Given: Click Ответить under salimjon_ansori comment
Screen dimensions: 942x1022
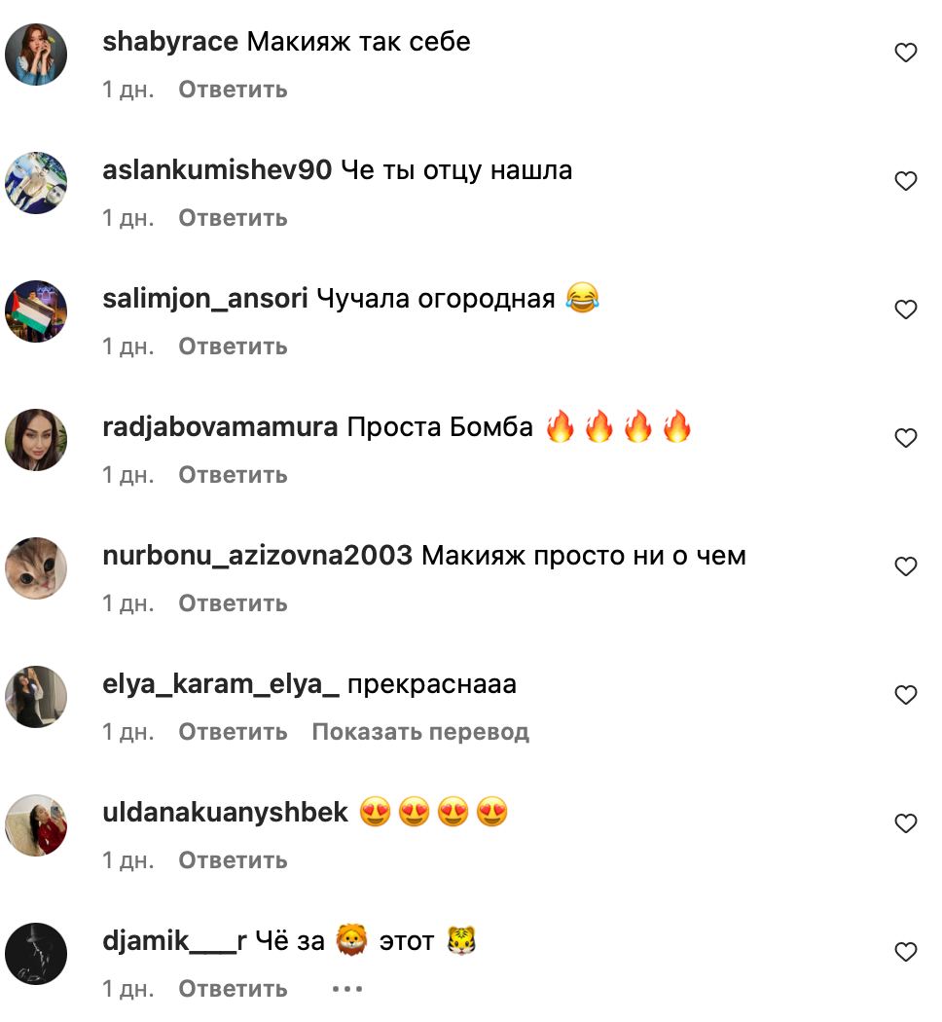Looking at the screenshot, I should 234,347.
